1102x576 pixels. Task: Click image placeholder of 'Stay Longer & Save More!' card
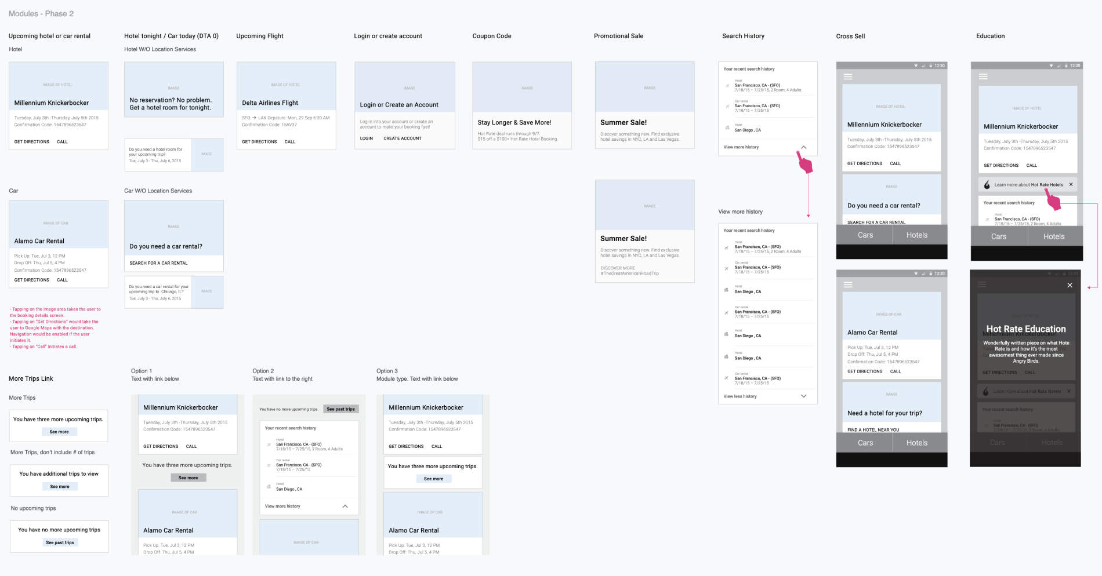[522, 88]
